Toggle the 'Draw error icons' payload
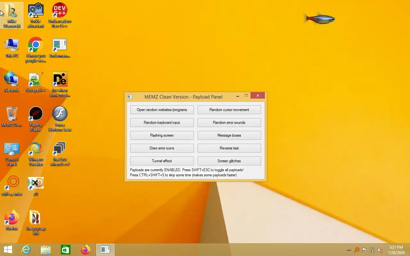Viewport: 410px width, 256px height. (x=162, y=148)
